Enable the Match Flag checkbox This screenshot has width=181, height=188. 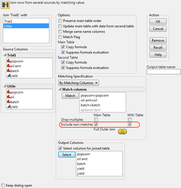pyautogui.click(x=60, y=37)
